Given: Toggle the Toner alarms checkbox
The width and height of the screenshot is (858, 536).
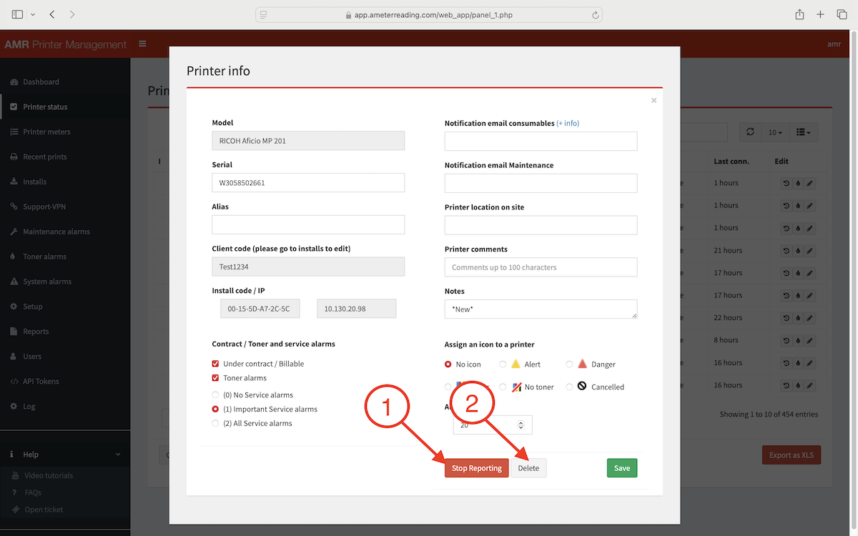Looking at the screenshot, I should tap(216, 378).
